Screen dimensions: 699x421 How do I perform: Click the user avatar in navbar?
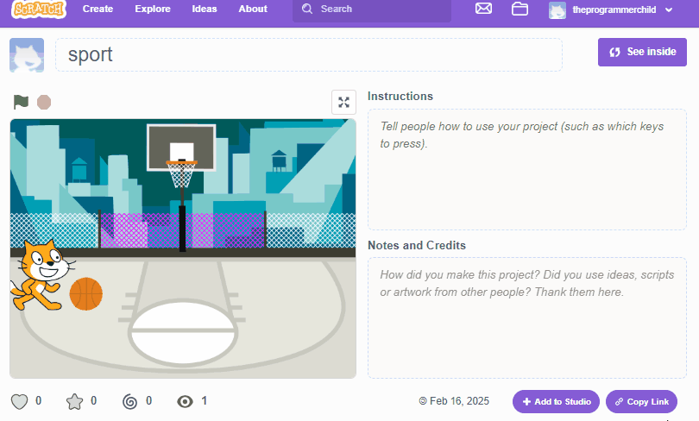point(557,9)
